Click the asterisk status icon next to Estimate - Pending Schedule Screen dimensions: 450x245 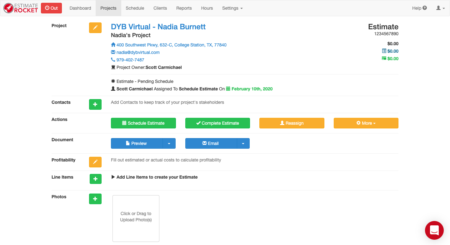[x=113, y=81]
